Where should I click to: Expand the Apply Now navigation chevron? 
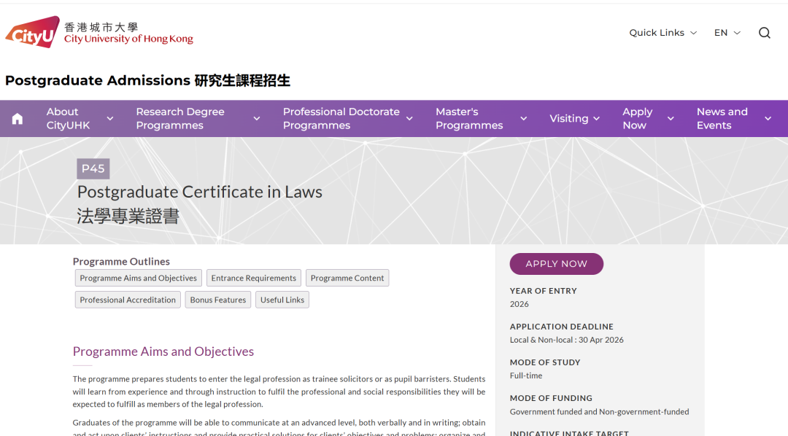(671, 119)
